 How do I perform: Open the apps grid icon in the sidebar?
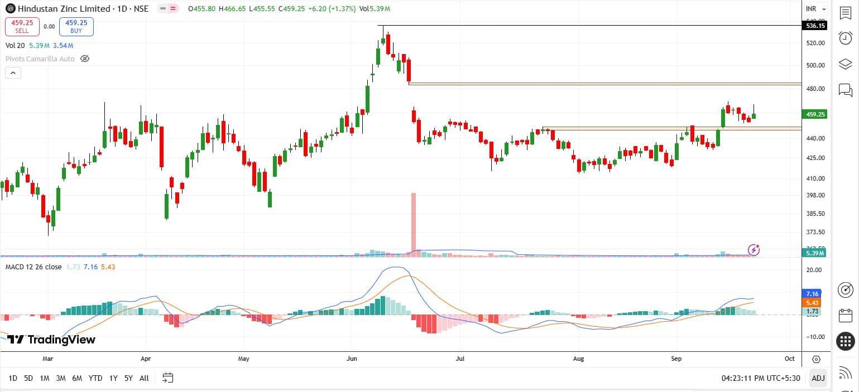pyautogui.click(x=845, y=341)
